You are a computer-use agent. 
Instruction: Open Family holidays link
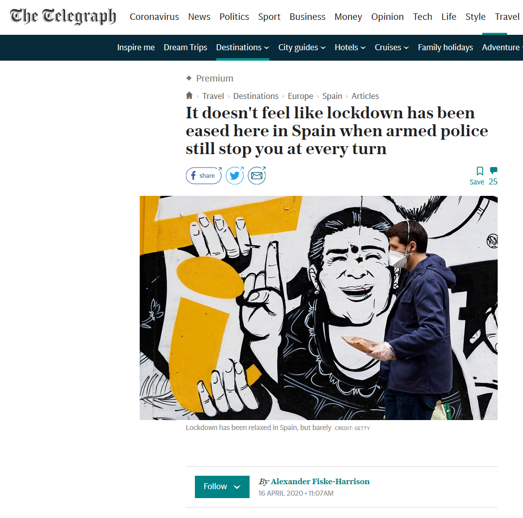point(445,47)
